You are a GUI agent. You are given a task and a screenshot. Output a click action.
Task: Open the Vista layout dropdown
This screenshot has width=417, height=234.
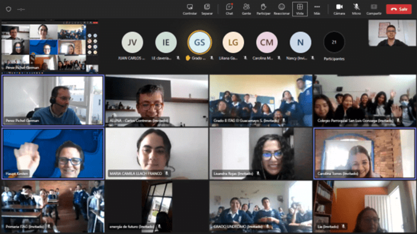(x=300, y=9)
